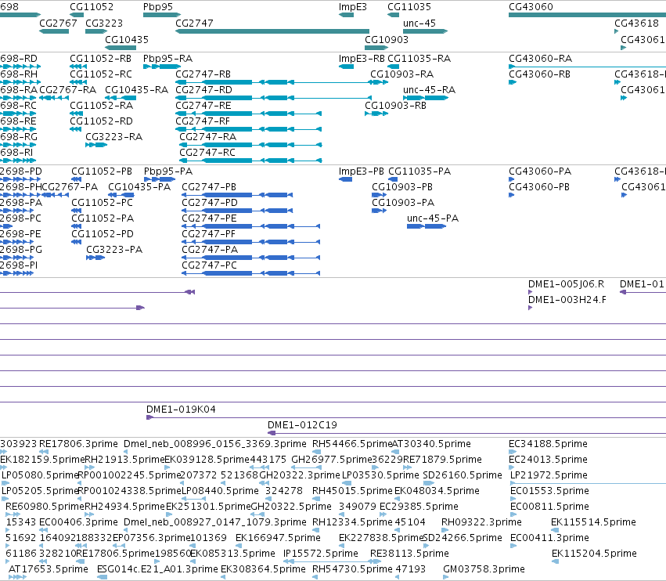Image resolution: width=666 pixels, height=581 pixels.
Task: Select EST RE17806.3prime
Action: coord(44,452)
